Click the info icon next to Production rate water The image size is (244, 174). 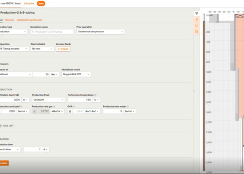[x=128, y=107]
